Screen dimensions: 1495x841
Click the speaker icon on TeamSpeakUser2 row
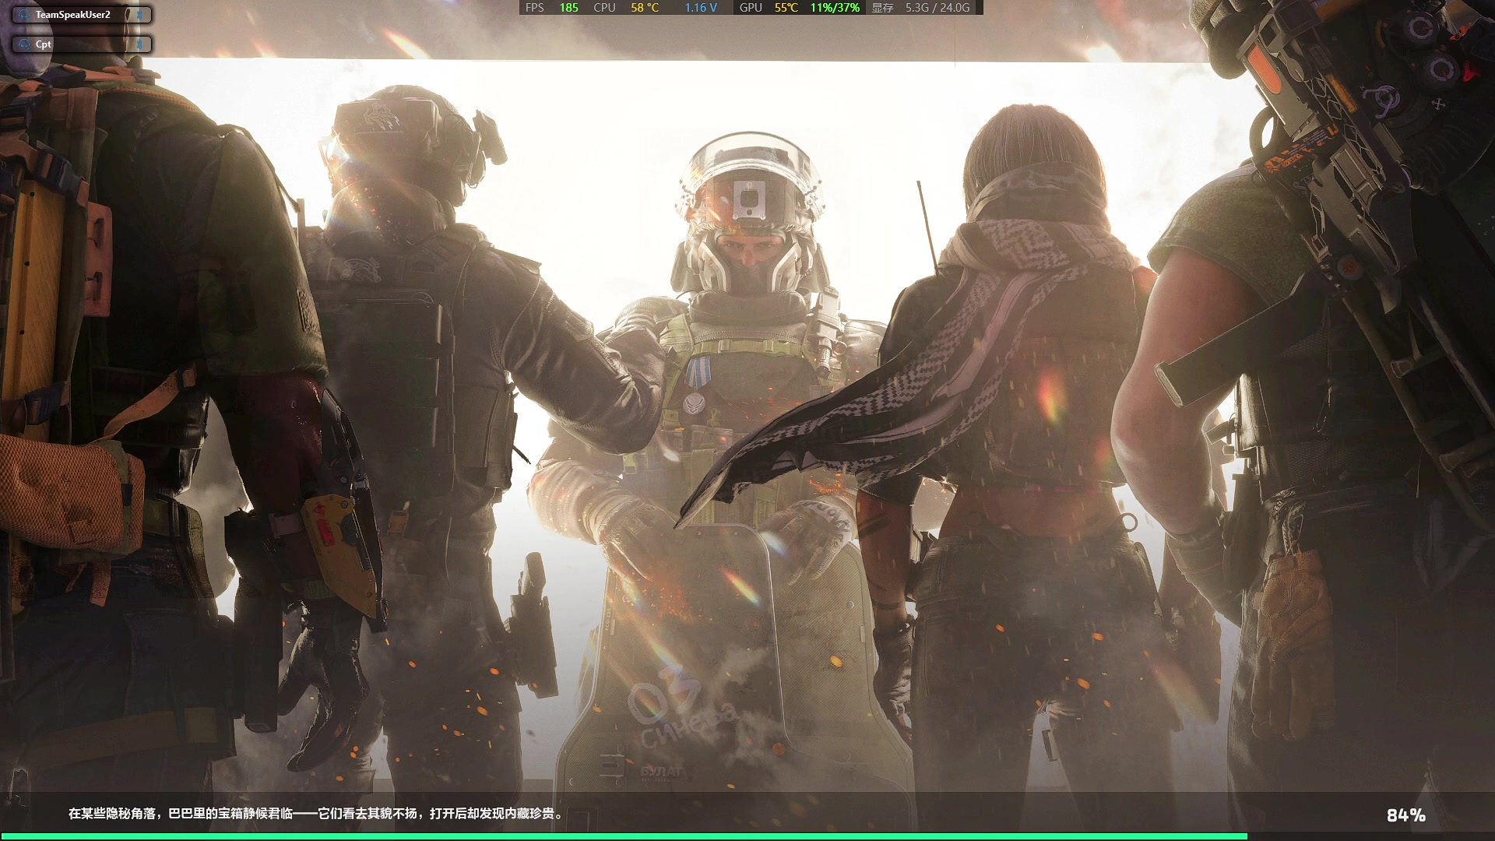coord(139,15)
